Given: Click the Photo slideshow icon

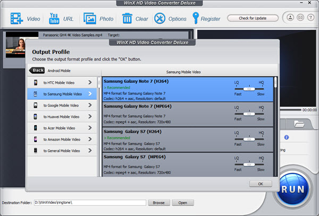Looking at the screenshot, I should tap(90, 19).
